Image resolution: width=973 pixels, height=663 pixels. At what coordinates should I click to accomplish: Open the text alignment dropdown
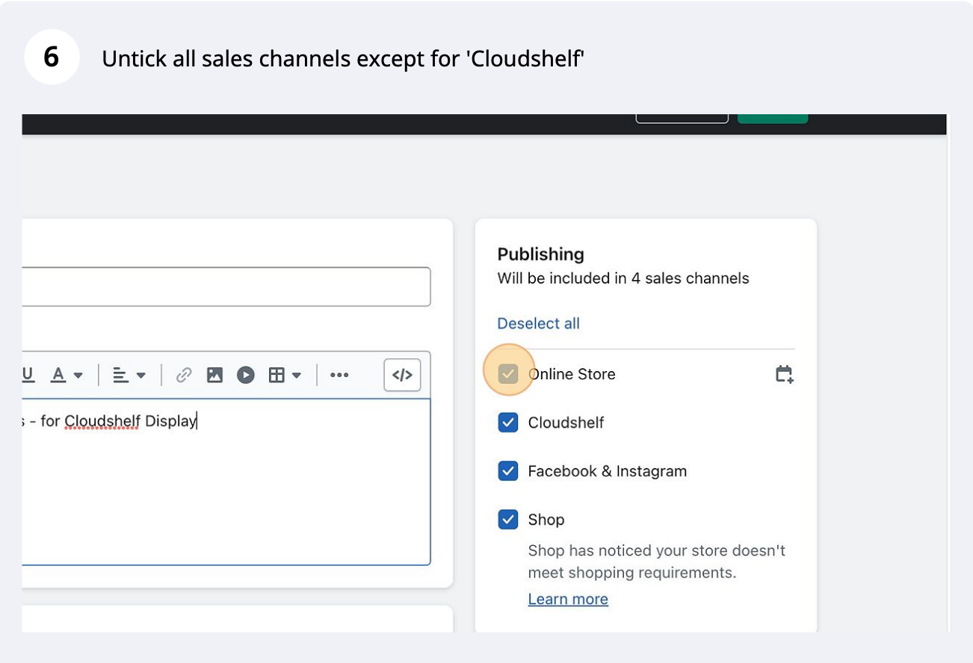tap(129, 375)
